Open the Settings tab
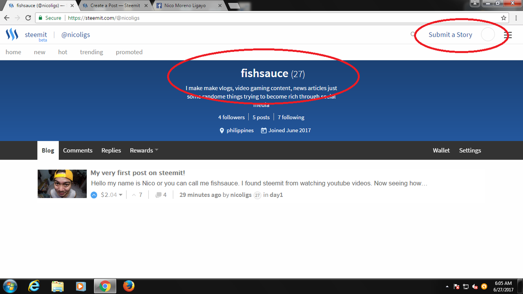 click(x=470, y=150)
